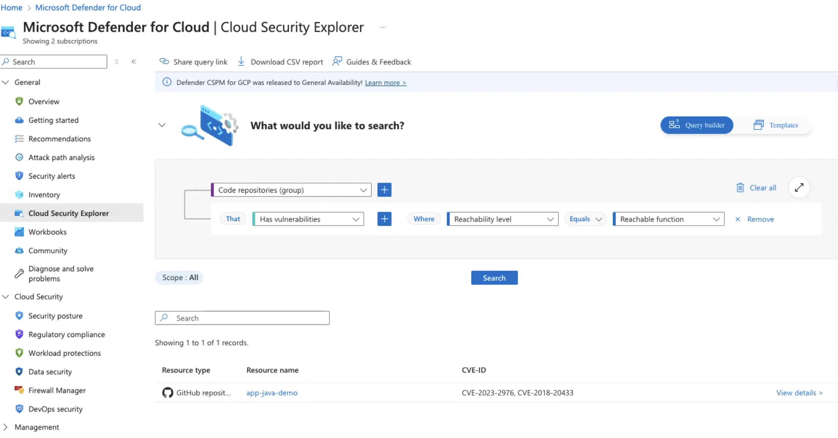Navigate to Microsoft Defender for Cloud breadcrumb
Screen dimensions: 838x438
pos(88,7)
